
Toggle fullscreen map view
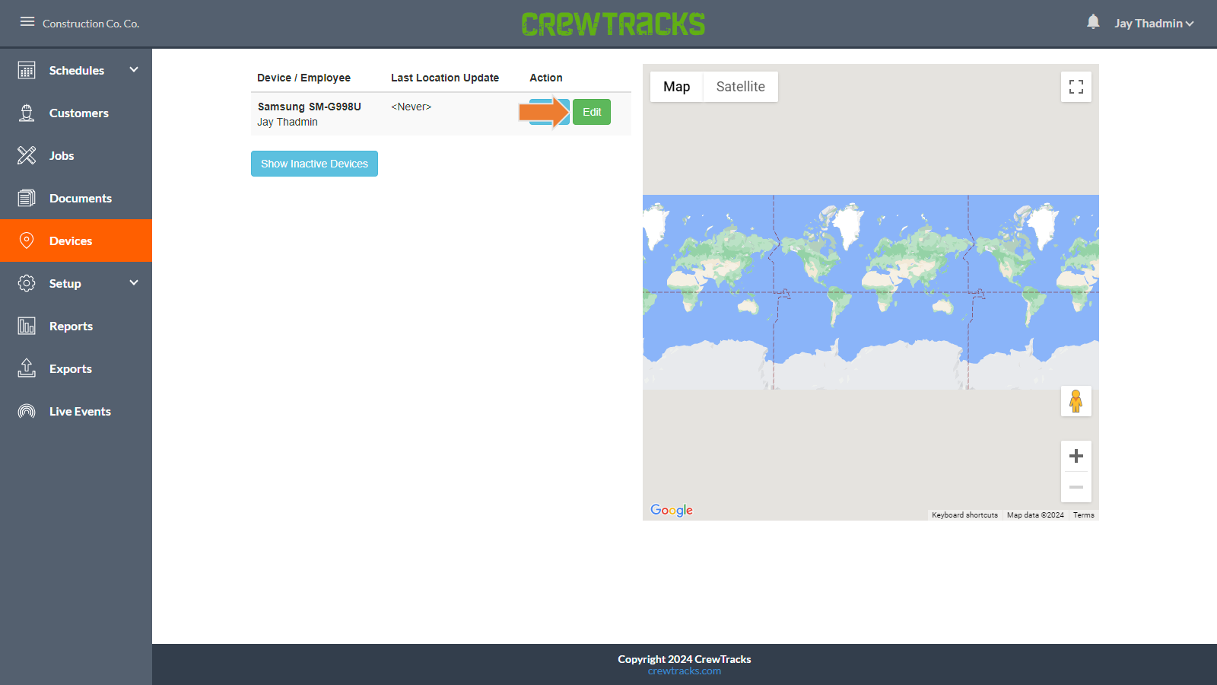pos(1076,87)
